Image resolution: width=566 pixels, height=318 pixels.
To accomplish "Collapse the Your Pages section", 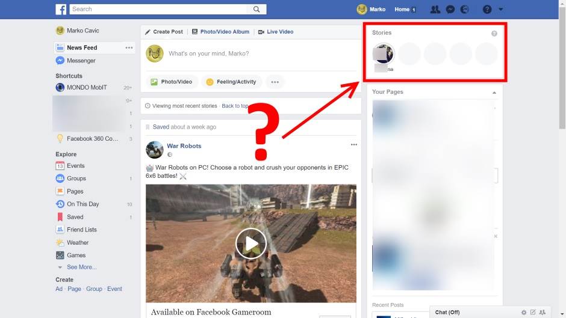I will coord(494,92).
